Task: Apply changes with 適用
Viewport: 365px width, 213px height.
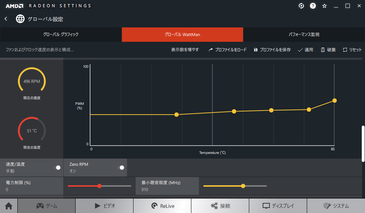Action: pyautogui.click(x=305, y=50)
